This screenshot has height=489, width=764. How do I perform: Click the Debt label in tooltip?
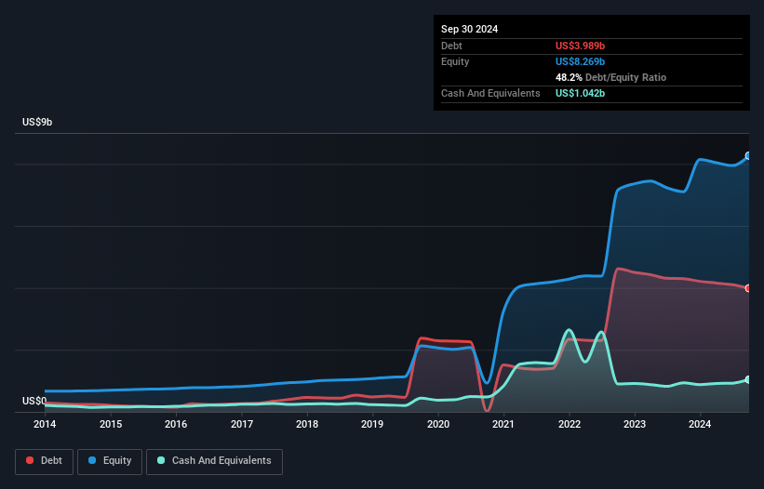click(x=451, y=46)
